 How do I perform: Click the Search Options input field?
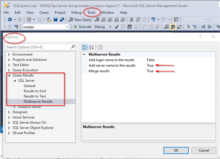41,47
